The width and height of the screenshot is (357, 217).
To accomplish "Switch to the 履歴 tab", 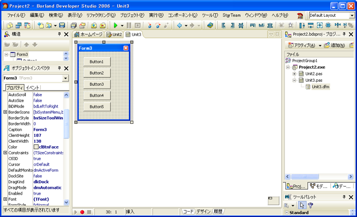I will (218, 212).
